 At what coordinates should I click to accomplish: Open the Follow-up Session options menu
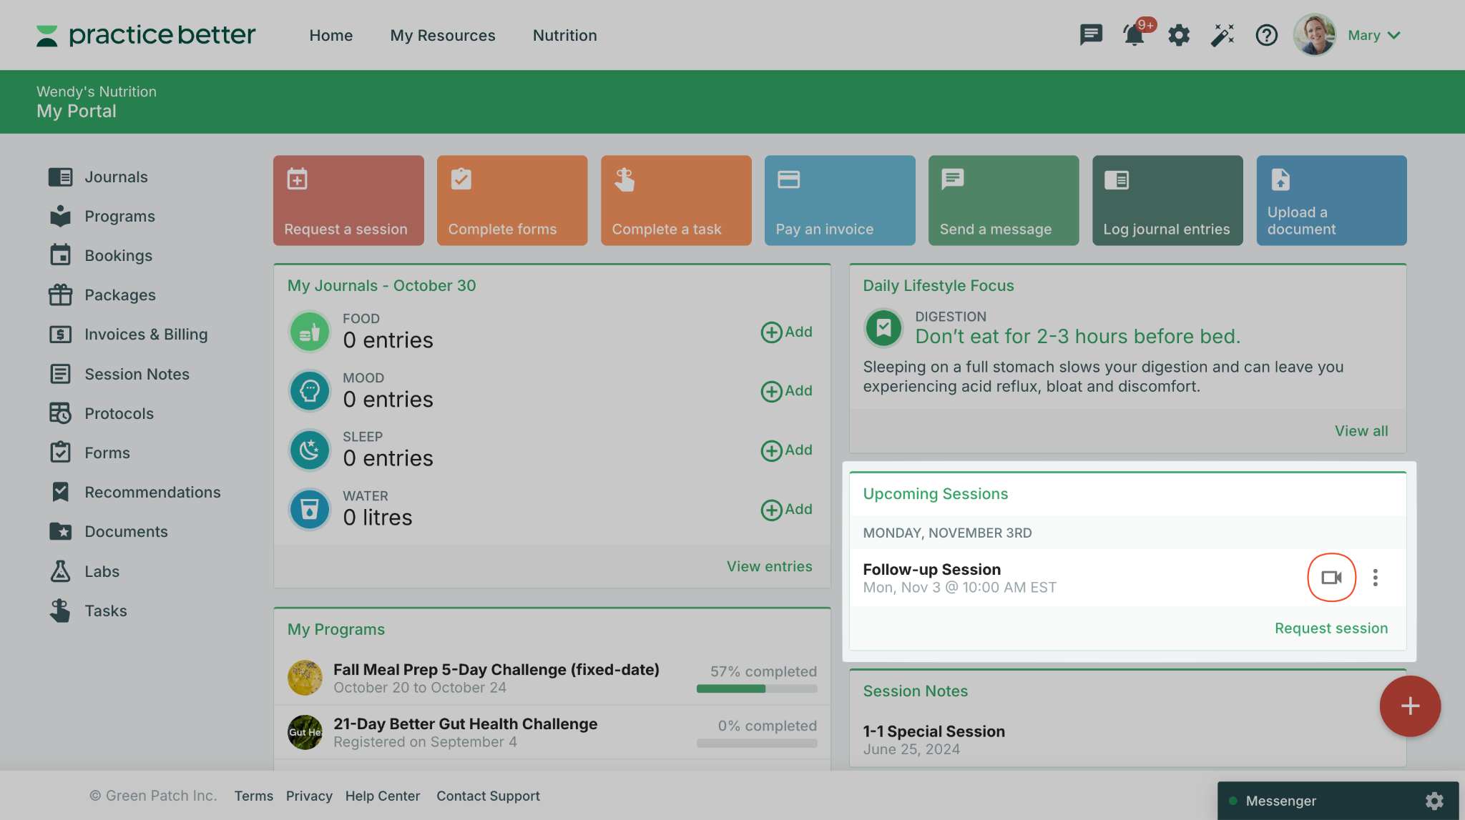(x=1376, y=577)
